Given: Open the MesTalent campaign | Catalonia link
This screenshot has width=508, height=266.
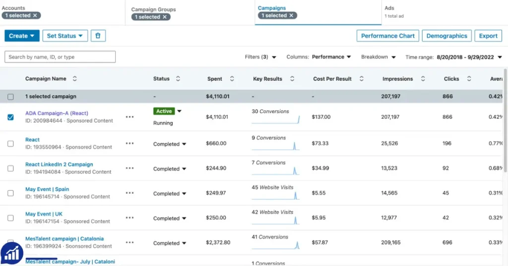Looking at the screenshot, I should [x=64, y=239].
